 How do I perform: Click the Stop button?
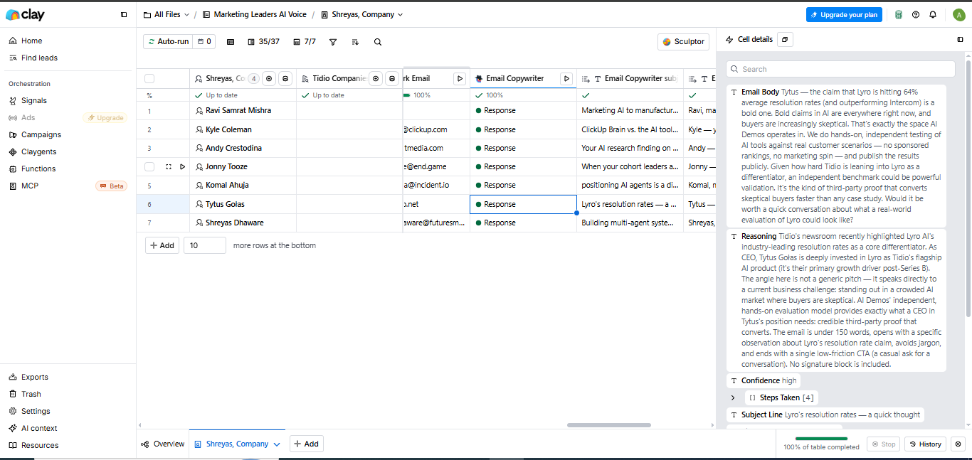tap(884, 444)
